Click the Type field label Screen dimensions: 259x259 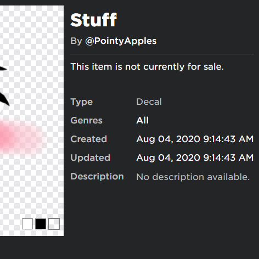(x=82, y=102)
